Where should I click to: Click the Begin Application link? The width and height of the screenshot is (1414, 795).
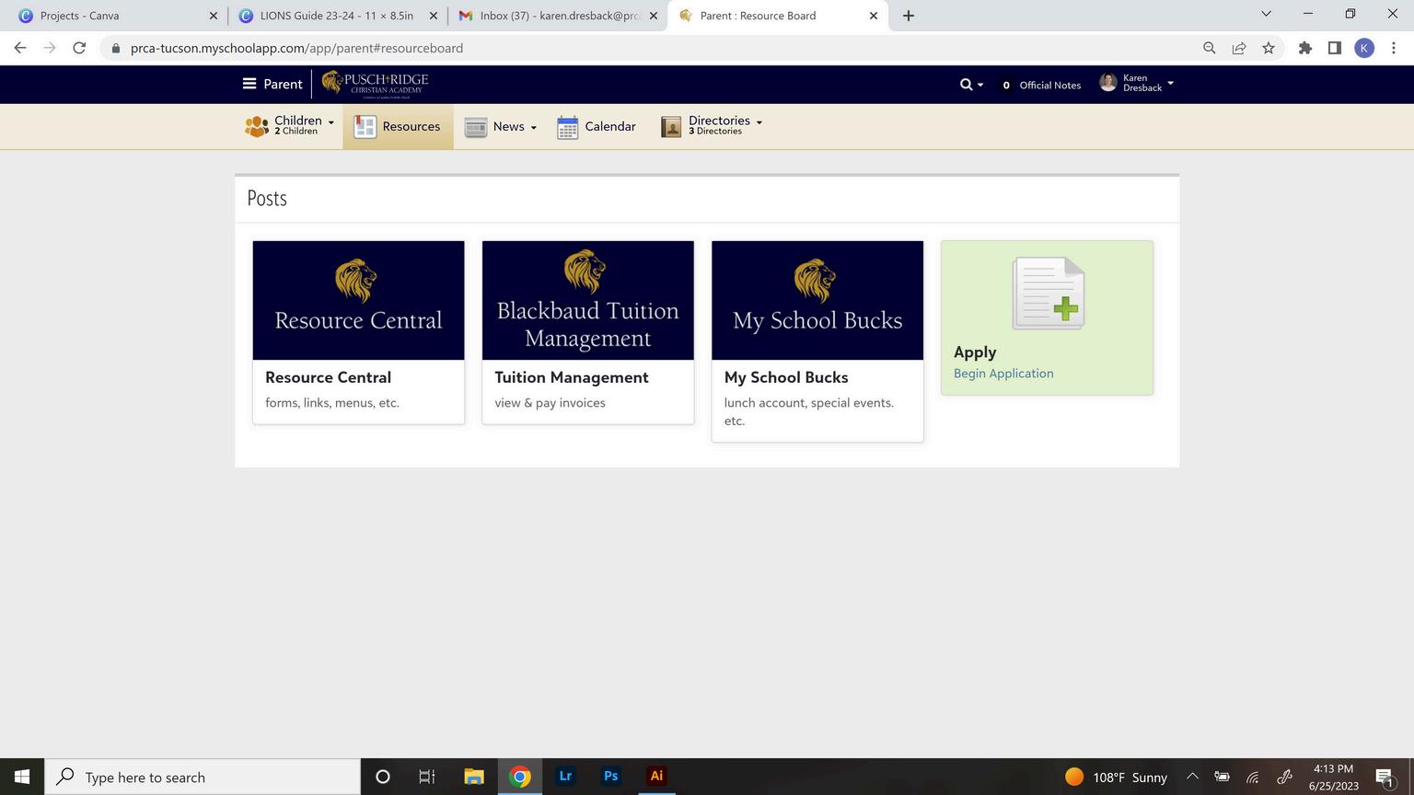pos(1003,374)
